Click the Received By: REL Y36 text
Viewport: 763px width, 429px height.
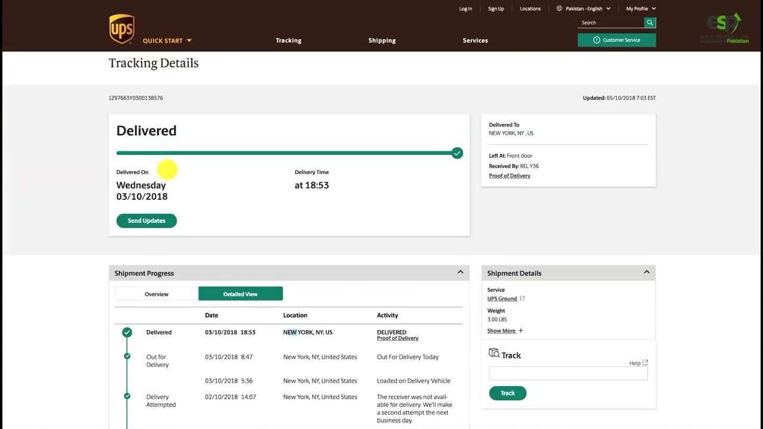514,166
